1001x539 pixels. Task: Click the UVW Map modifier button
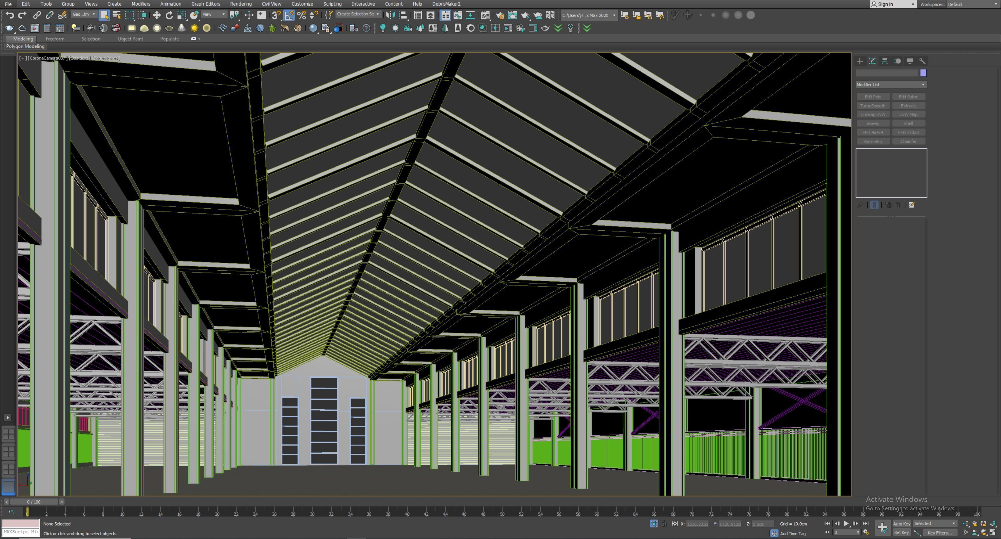[x=908, y=114]
